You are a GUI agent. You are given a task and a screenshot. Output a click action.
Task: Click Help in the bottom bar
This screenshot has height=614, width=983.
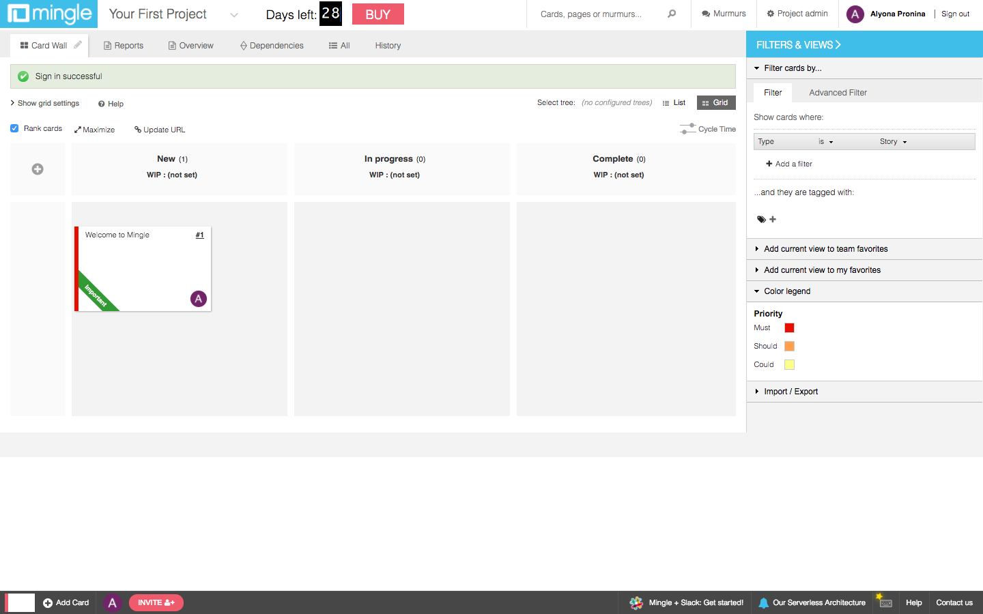click(x=914, y=602)
